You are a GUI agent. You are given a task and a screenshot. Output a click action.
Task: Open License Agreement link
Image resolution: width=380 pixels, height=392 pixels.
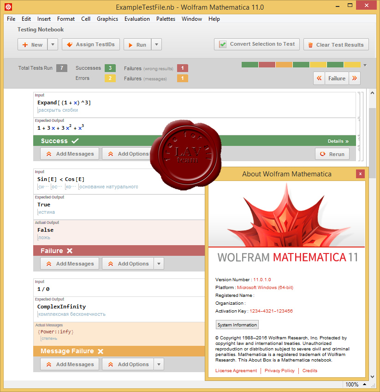(x=236, y=370)
